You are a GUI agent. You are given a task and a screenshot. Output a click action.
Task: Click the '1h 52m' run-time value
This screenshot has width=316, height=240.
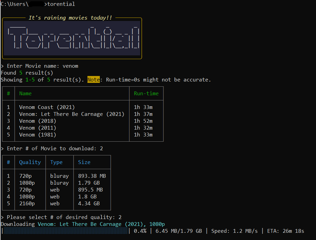point(143,121)
